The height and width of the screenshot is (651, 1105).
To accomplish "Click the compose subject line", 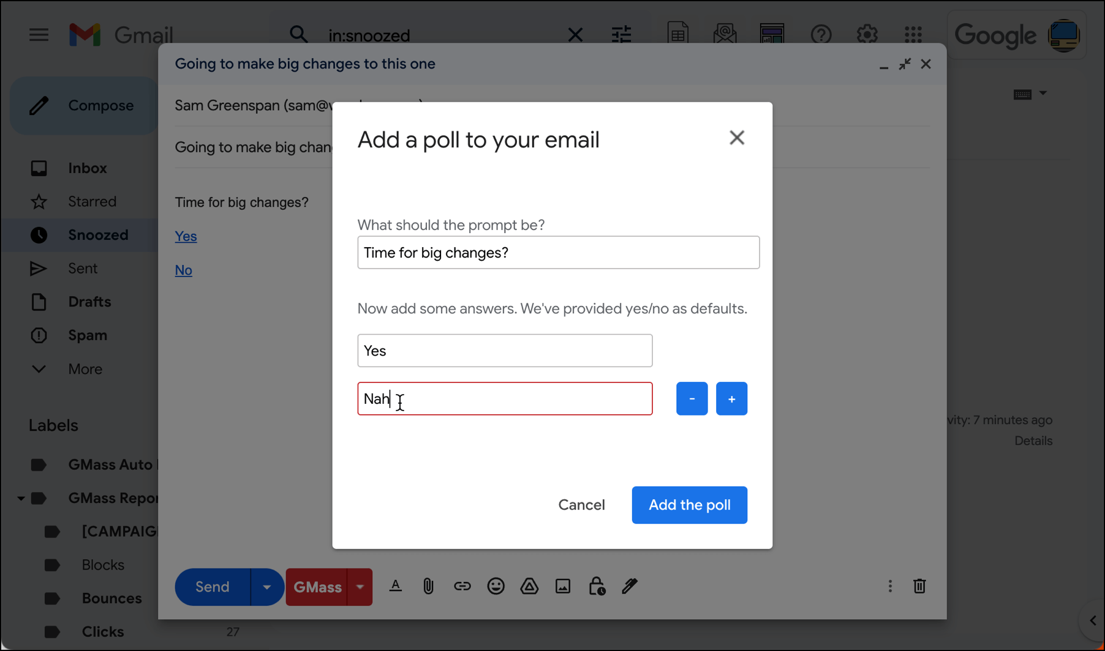I will coord(253,147).
